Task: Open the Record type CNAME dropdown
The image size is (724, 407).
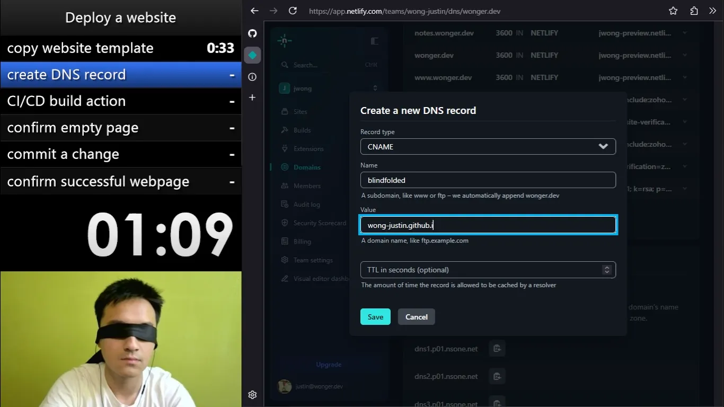Action: coord(488,146)
